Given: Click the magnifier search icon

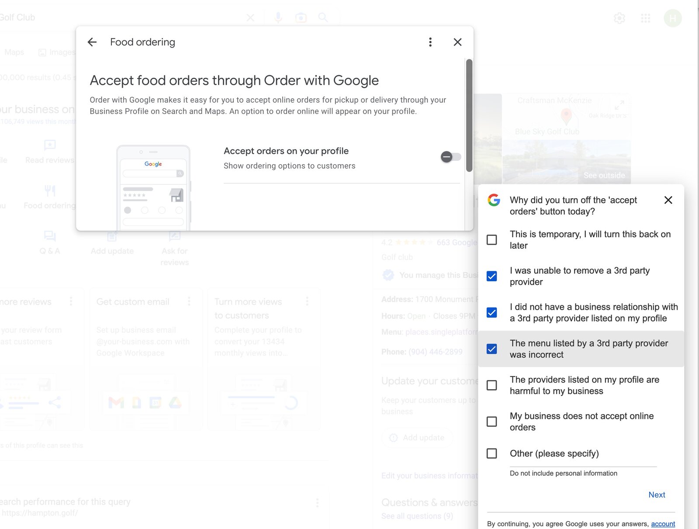Looking at the screenshot, I should (323, 17).
